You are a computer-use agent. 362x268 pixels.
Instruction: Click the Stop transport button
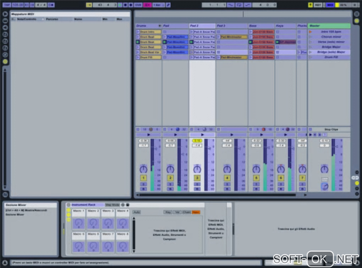point(125,5)
